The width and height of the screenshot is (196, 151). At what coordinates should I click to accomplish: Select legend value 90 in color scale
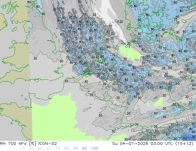coord(66,149)
